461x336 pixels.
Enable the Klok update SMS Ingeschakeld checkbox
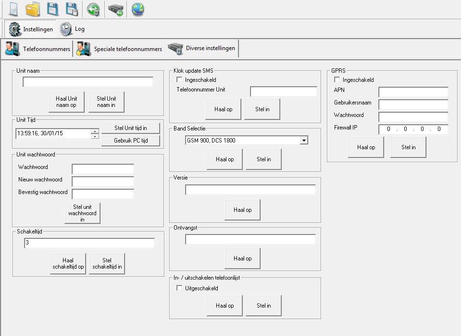tap(180, 80)
